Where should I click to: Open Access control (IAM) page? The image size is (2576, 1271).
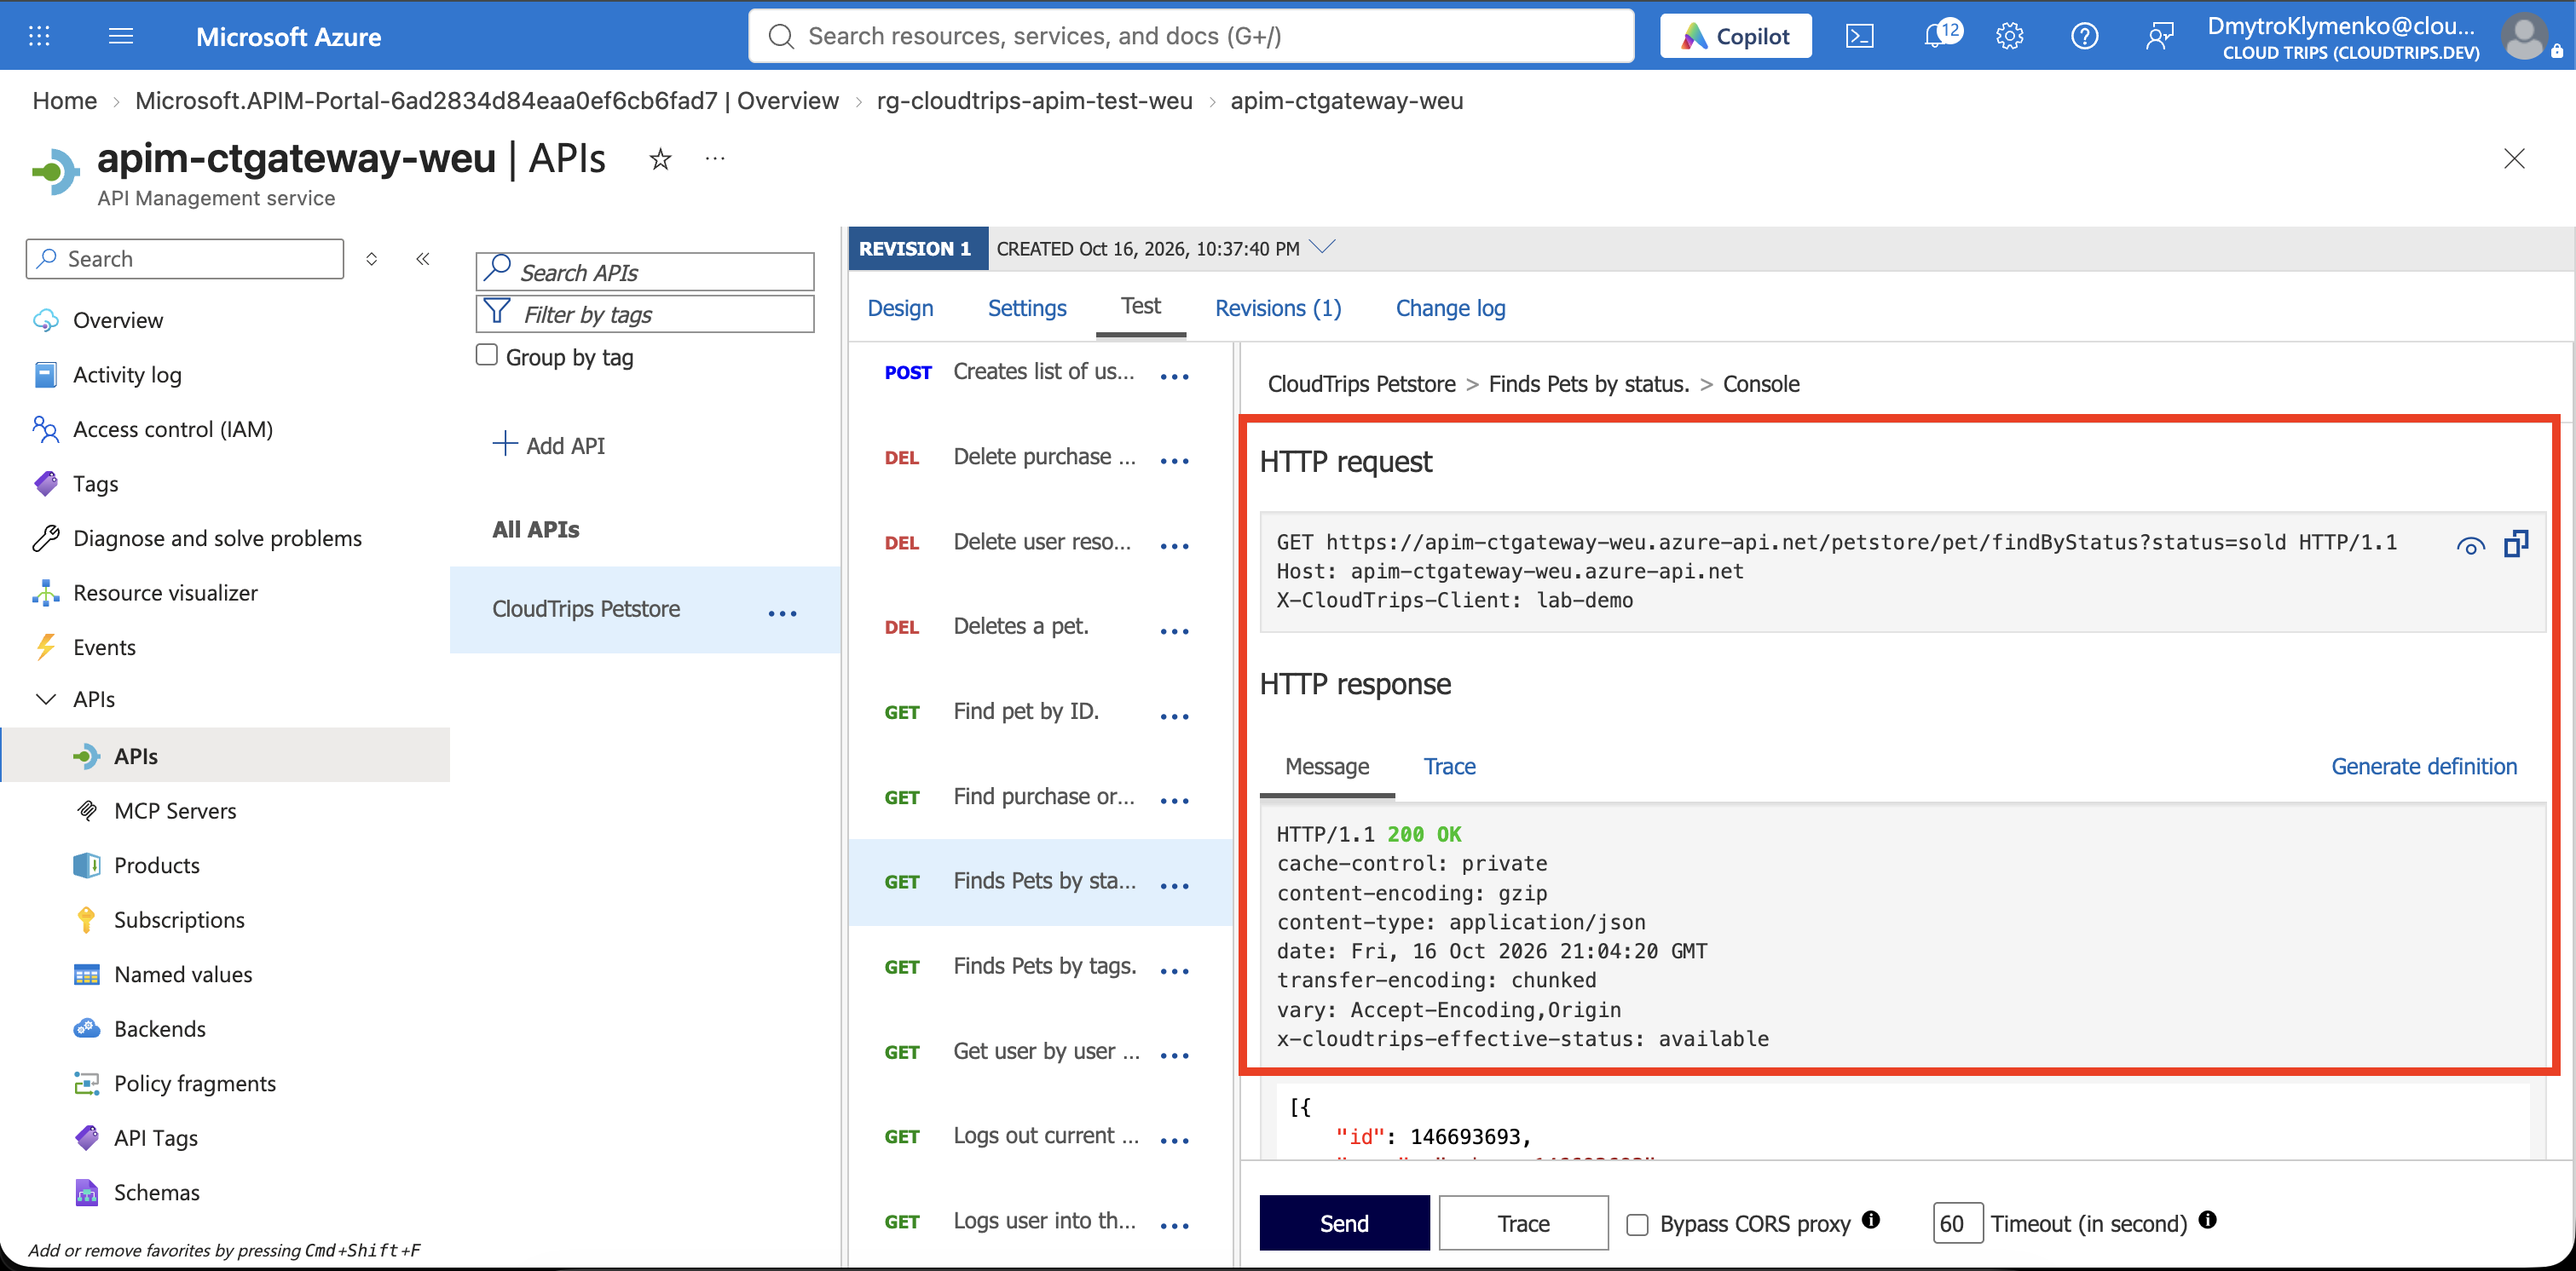coord(173,428)
